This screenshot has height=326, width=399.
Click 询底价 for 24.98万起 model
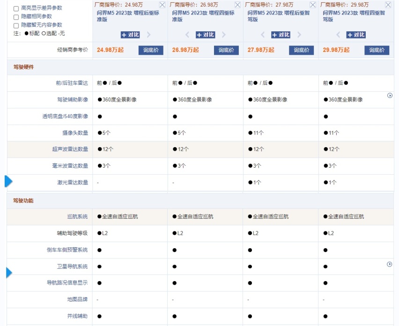[x=151, y=50]
